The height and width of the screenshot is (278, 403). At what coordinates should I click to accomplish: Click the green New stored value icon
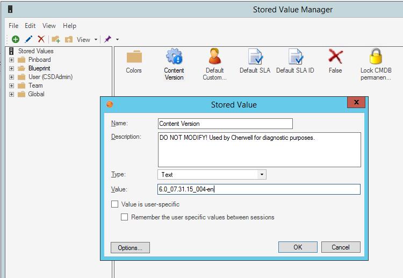[16, 39]
